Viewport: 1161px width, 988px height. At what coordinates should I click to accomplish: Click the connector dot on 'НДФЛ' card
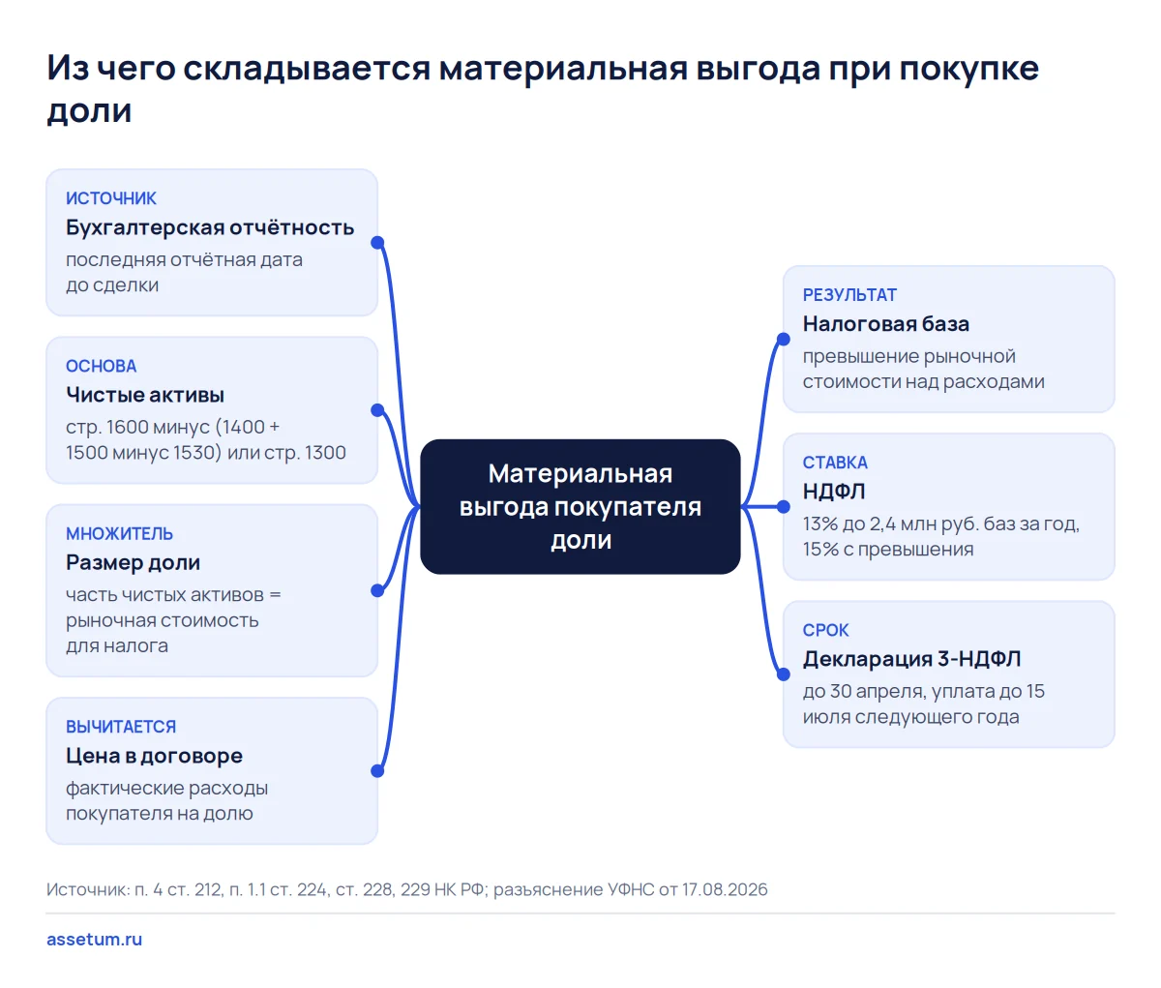click(x=784, y=507)
